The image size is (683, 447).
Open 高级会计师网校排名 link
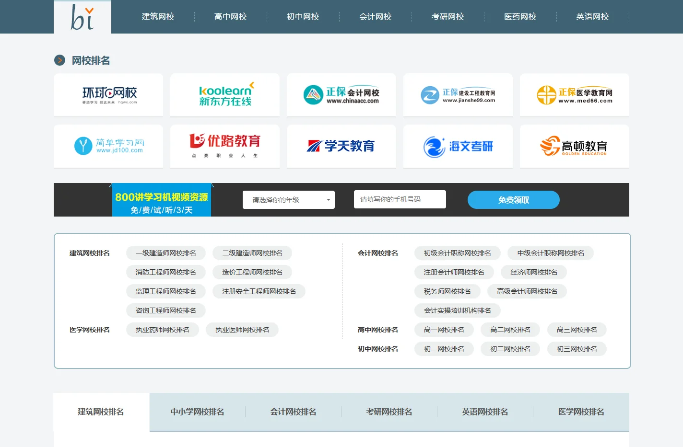coord(527,291)
